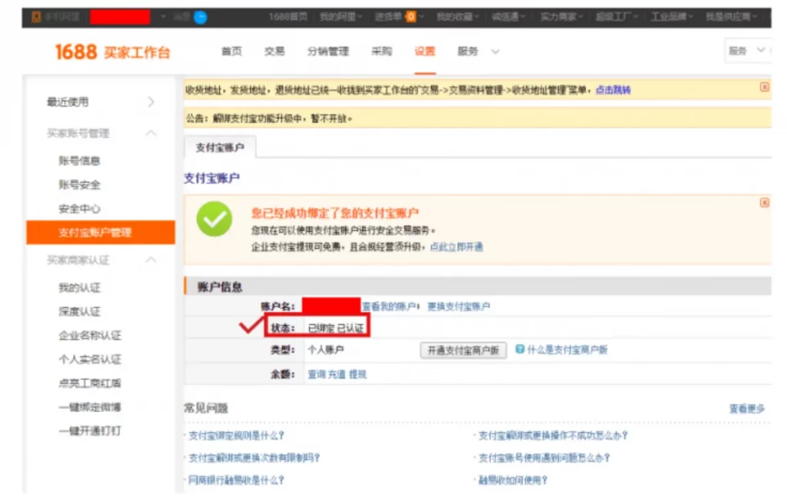Open FAQ 支付宝解绑或更换操作不成功怎么办
The image size is (787, 504).
[x=553, y=436]
